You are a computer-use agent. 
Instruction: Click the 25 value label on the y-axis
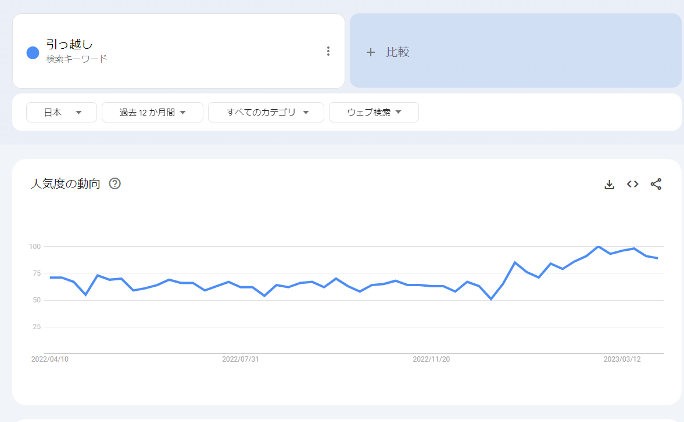37,327
